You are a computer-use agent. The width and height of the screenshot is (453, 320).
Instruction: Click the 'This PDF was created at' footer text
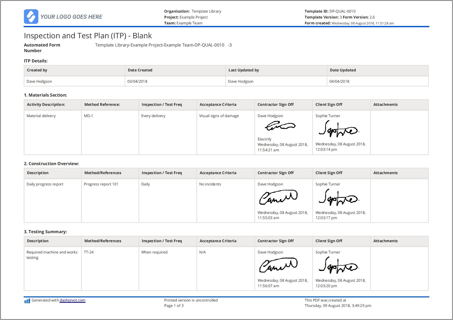coord(325,300)
